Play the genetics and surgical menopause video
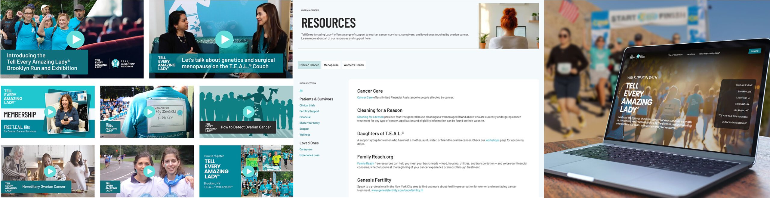 [225, 39]
